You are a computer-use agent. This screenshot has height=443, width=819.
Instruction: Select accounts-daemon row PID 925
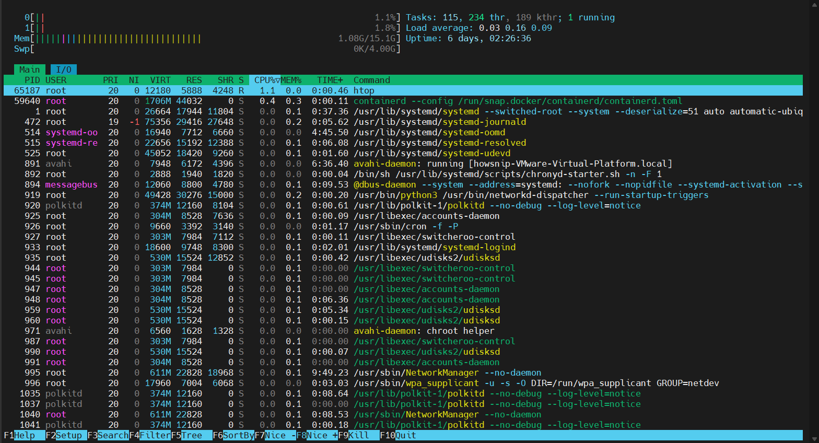pyautogui.click(x=403, y=216)
